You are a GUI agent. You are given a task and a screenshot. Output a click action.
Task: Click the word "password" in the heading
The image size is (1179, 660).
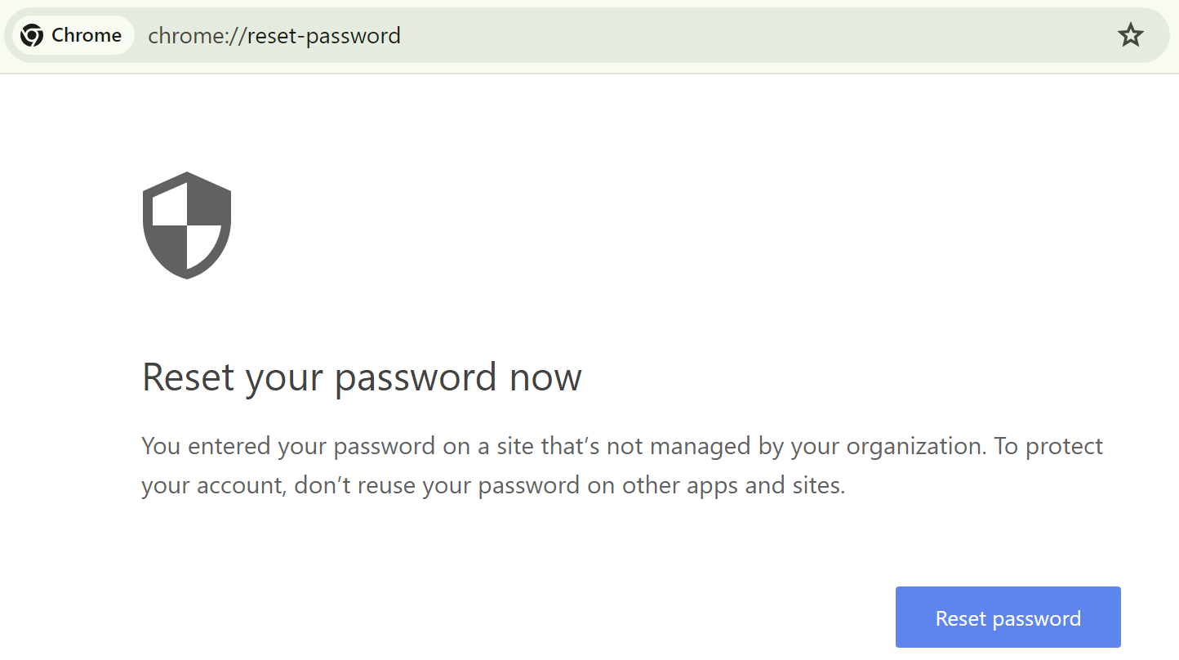coord(416,377)
